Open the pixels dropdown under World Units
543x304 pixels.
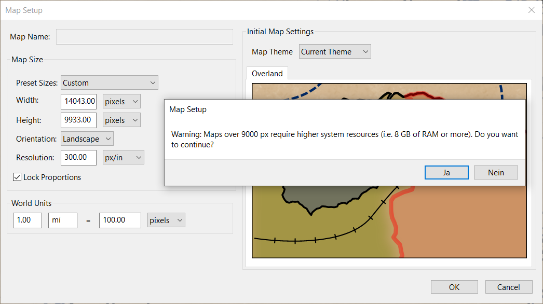click(166, 219)
